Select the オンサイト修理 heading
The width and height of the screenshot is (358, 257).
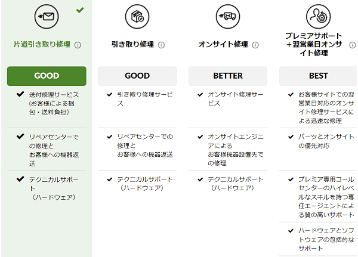(223, 44)
